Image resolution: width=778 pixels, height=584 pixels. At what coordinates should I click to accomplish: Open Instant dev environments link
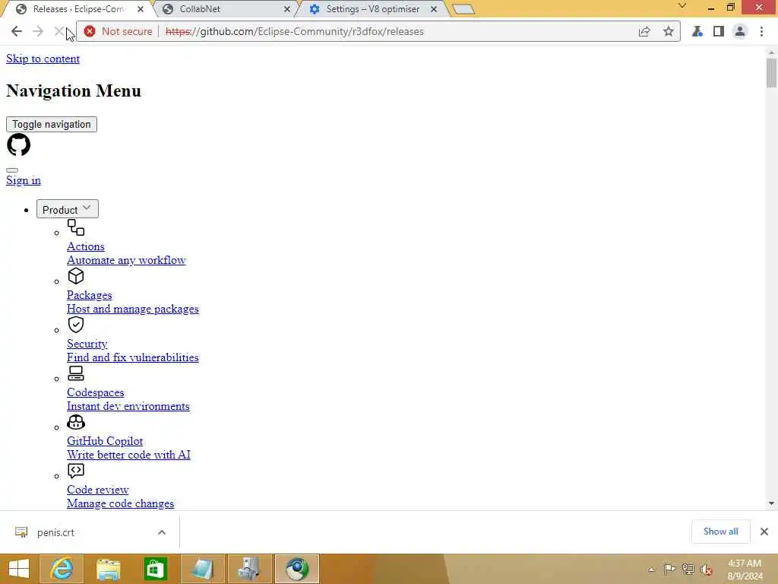tap(128, 406)
